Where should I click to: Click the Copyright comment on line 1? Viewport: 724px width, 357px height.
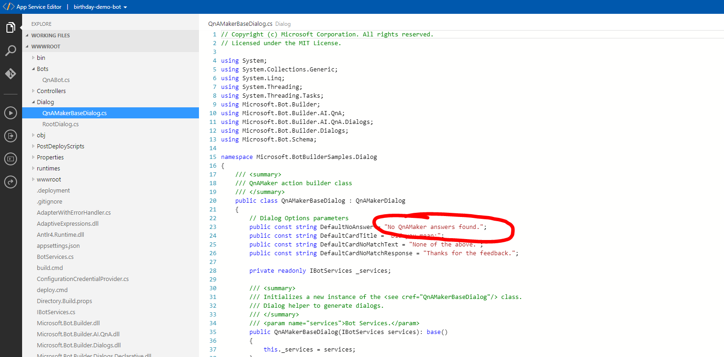click(x=327, y=34)
